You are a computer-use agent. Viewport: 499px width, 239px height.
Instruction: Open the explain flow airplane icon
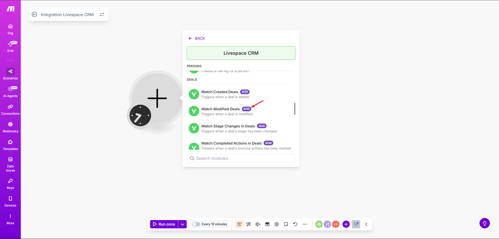(x=258, y=224)
